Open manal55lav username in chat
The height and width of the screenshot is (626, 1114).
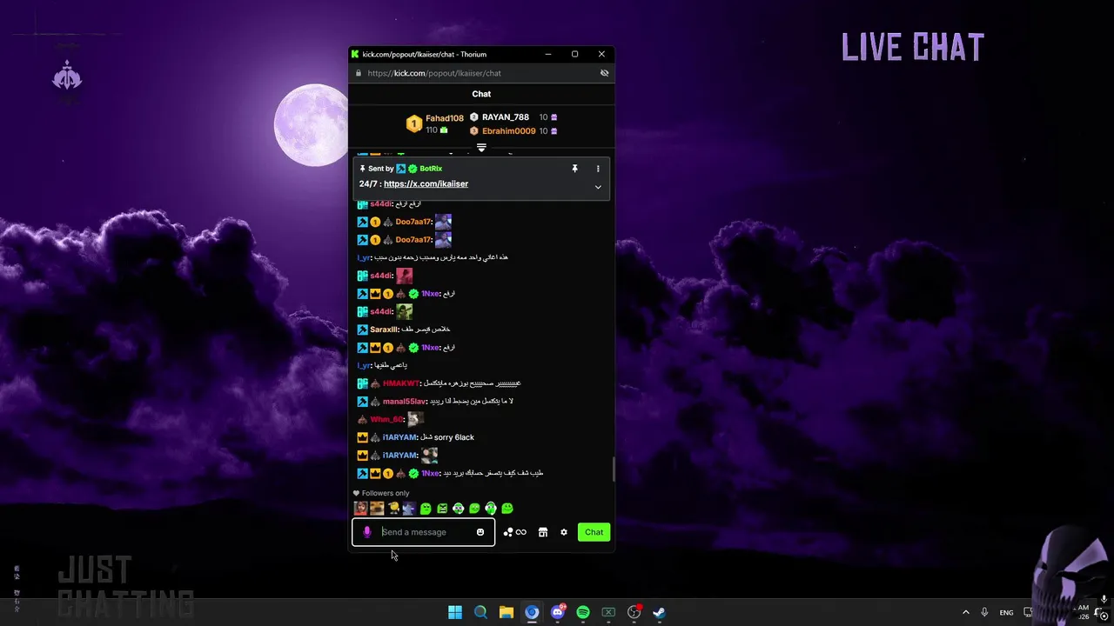click(x=404, y=402)
